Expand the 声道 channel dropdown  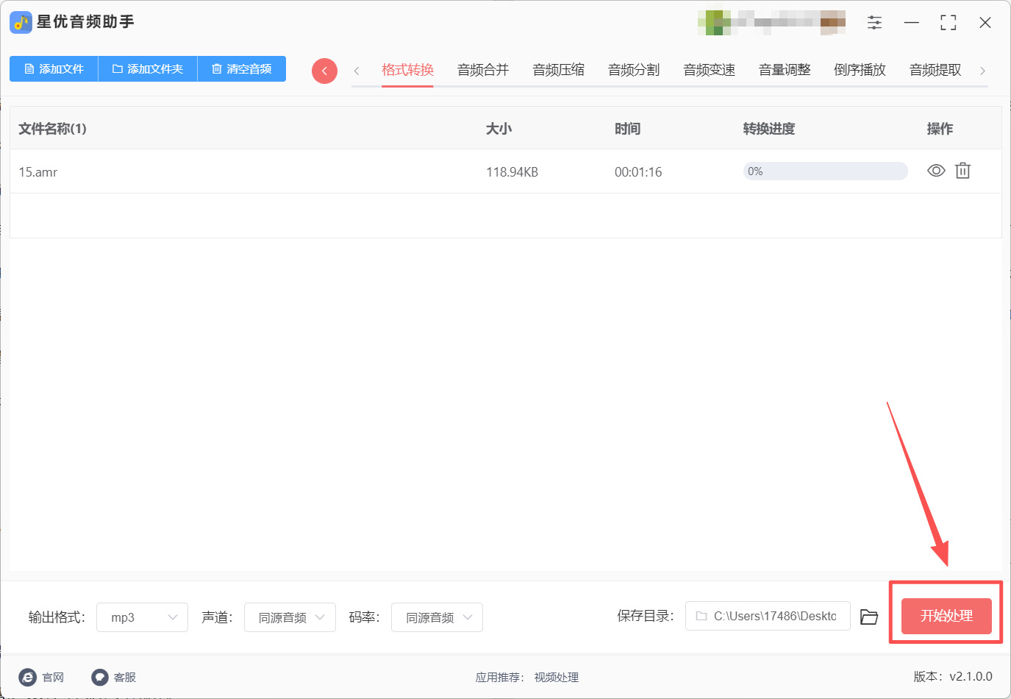pyautogui.click(x=290, y=617)
